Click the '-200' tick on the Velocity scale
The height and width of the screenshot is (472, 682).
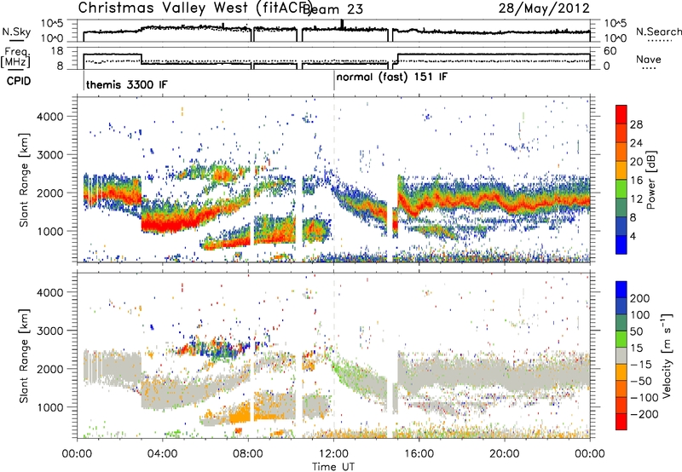tap(644, 414)
